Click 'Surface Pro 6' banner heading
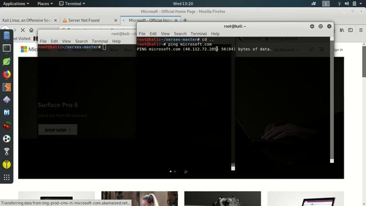Screen dimensions: 366x206 pos(58,105)
